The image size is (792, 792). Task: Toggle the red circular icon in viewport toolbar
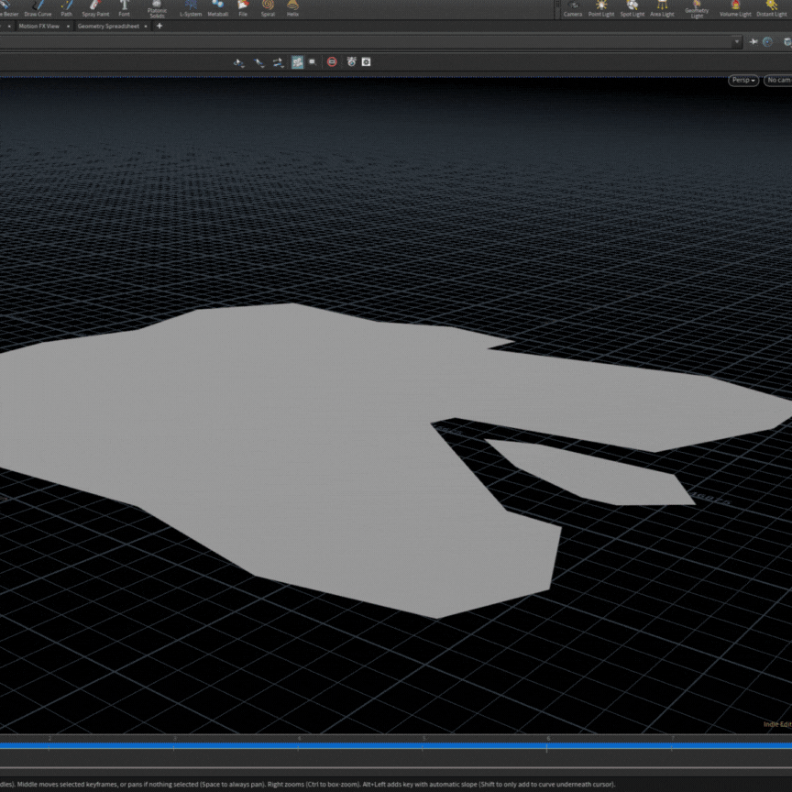tap(332, 62)
